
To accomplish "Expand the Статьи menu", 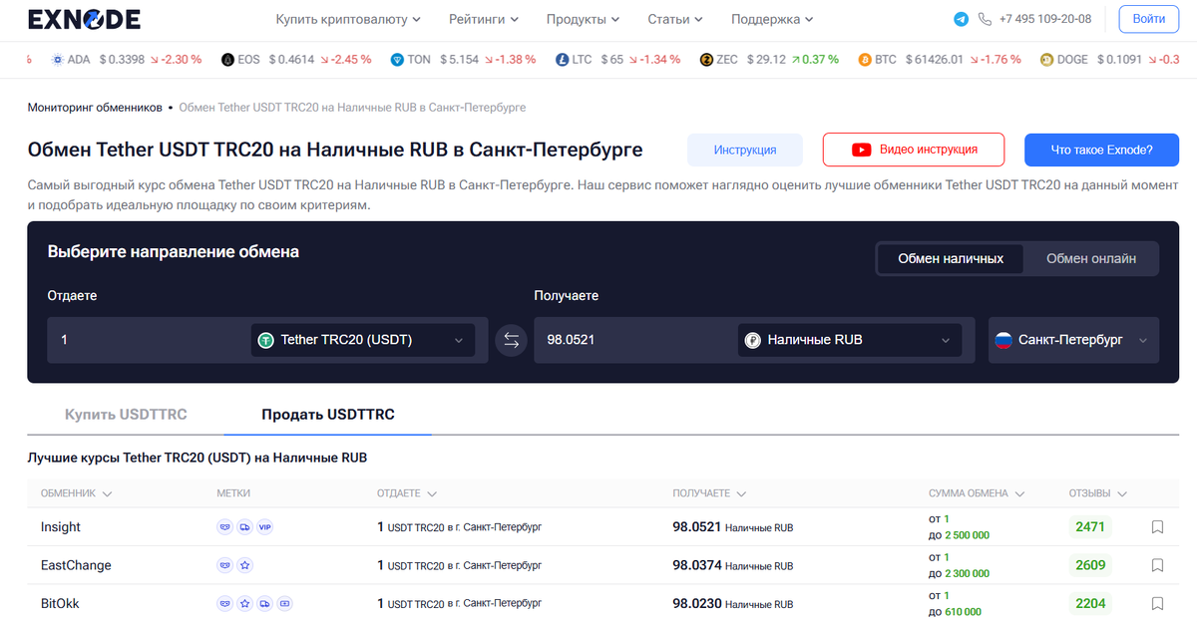I will coord(675,19).
